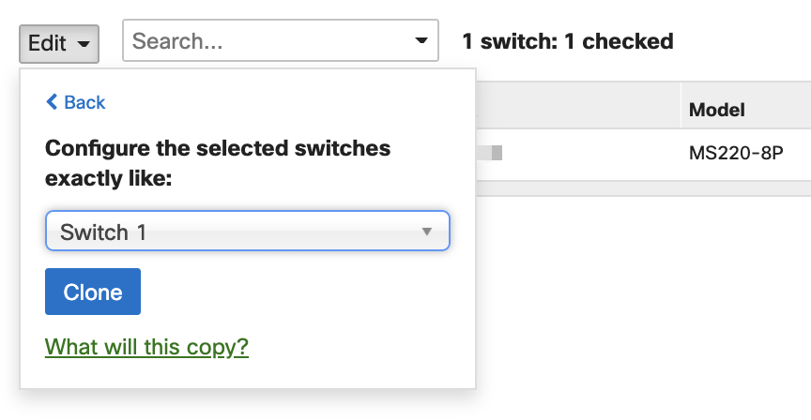Open the "What will this copy?" link
The height and width of the screenshot is (420, 811).
pyautogui.click(x=146, y=347)
